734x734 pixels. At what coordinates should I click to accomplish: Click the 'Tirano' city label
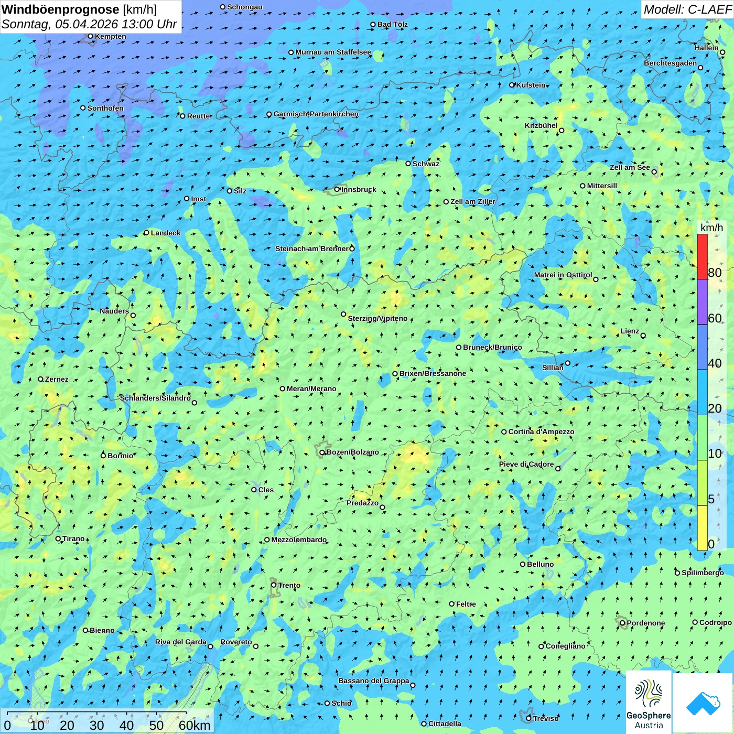(73, 538)
